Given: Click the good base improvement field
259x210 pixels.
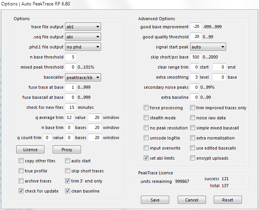Looking at the screenshot, I should pyautogui.click(x=196, y=27).
